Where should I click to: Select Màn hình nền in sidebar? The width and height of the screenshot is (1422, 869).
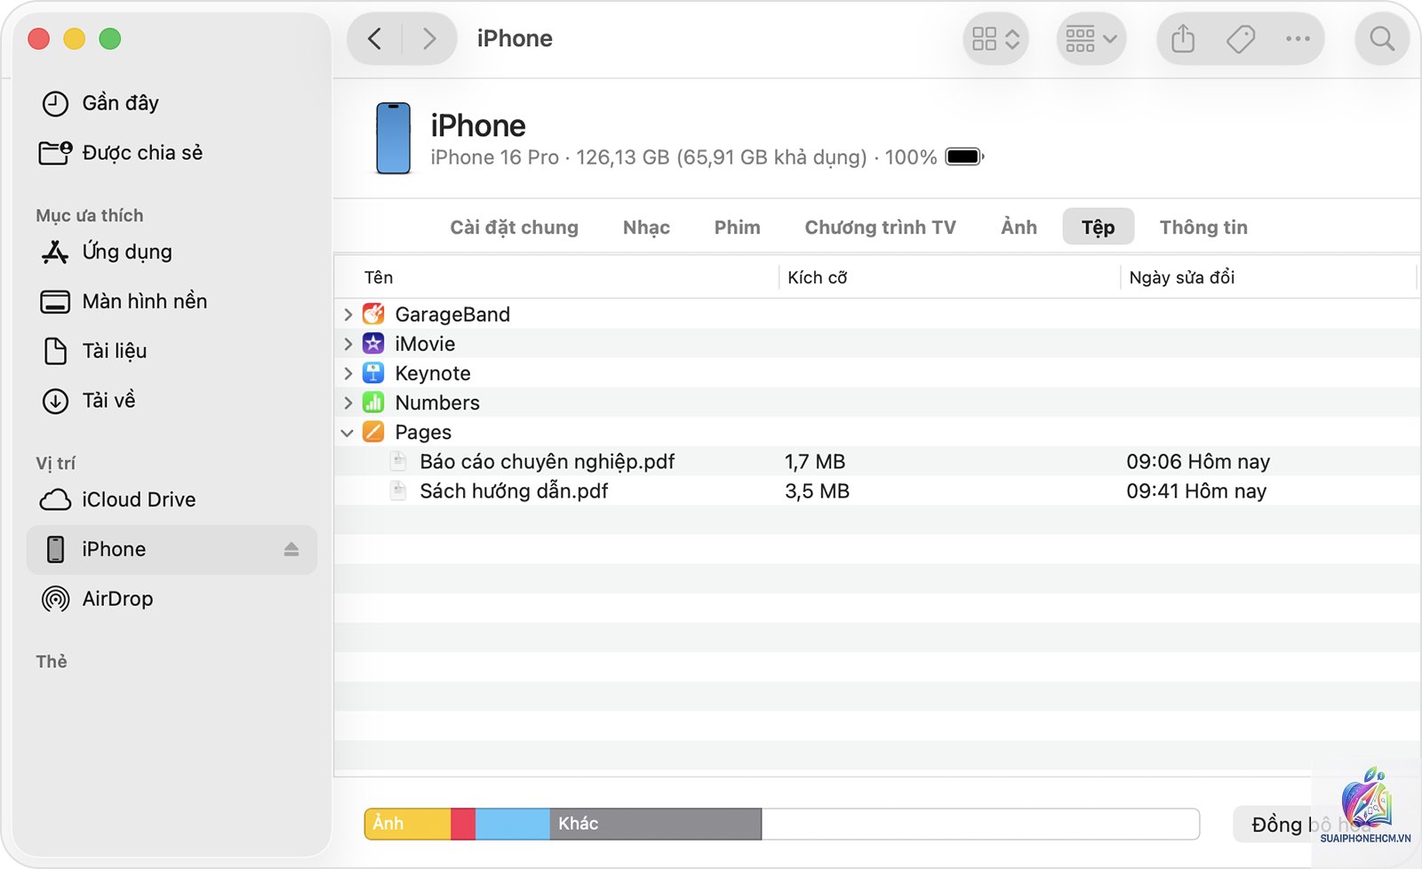tap(124, 302)
